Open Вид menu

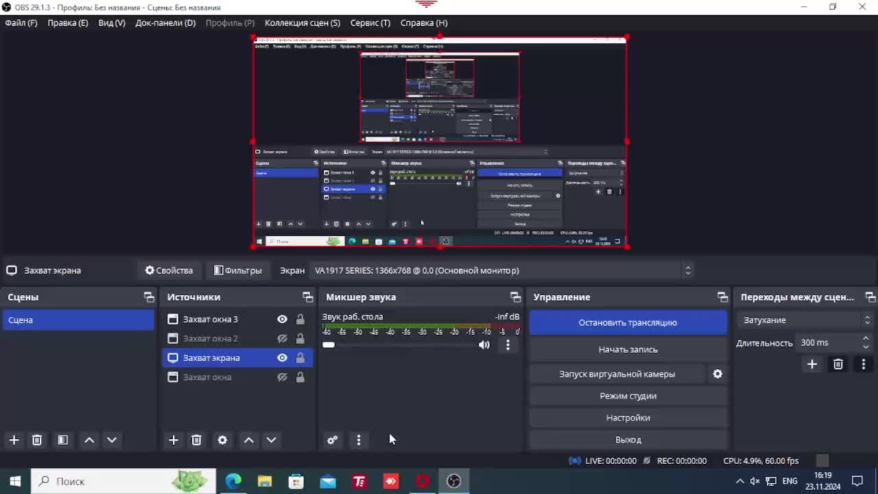(112, 23)
